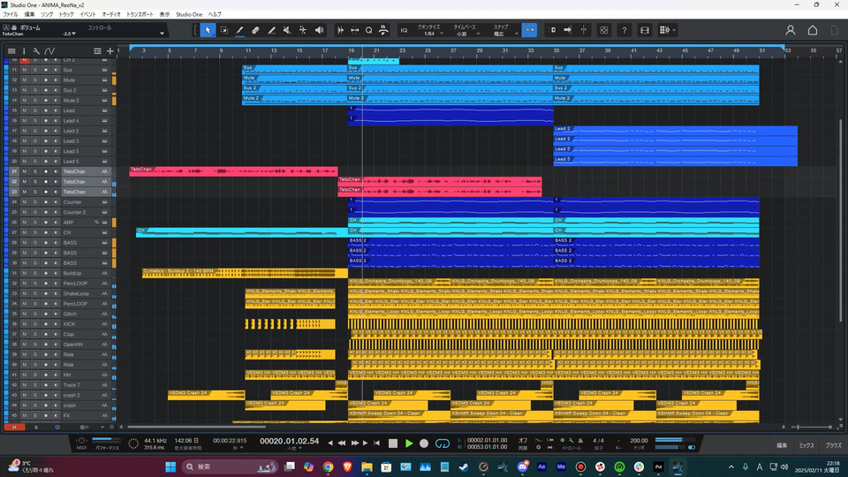Toggle the Snap button in toolbar
Screen dimensions: 848x477
[x=529, y=30]
